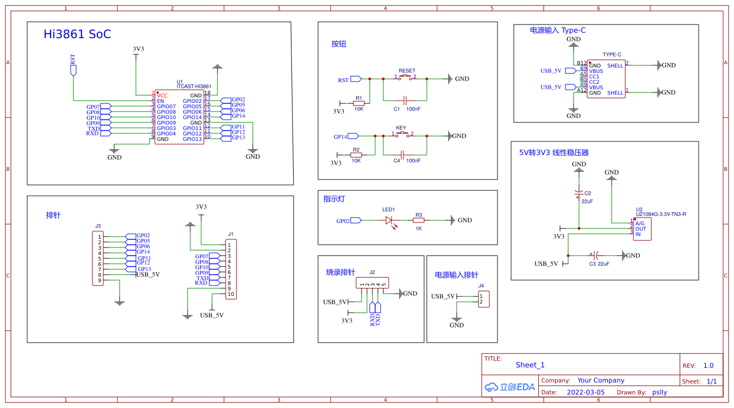Click the TXD net port left of U1
This screenshot has width=734, height=408.
click(x=99, y=128)
